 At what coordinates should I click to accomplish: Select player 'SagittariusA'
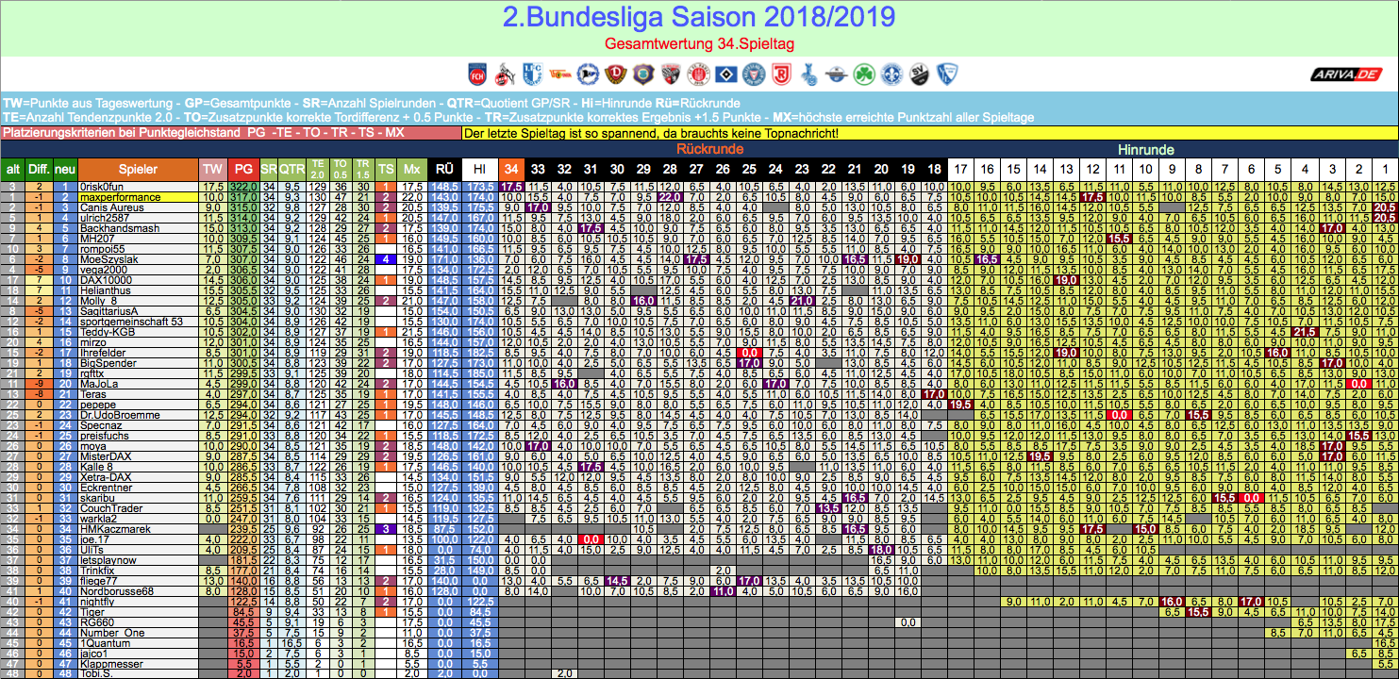click(x=137, y=311)
